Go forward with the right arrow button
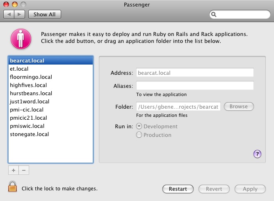Image resolution: width=274 pixels, height=201 pixels. tap(19, 14)
